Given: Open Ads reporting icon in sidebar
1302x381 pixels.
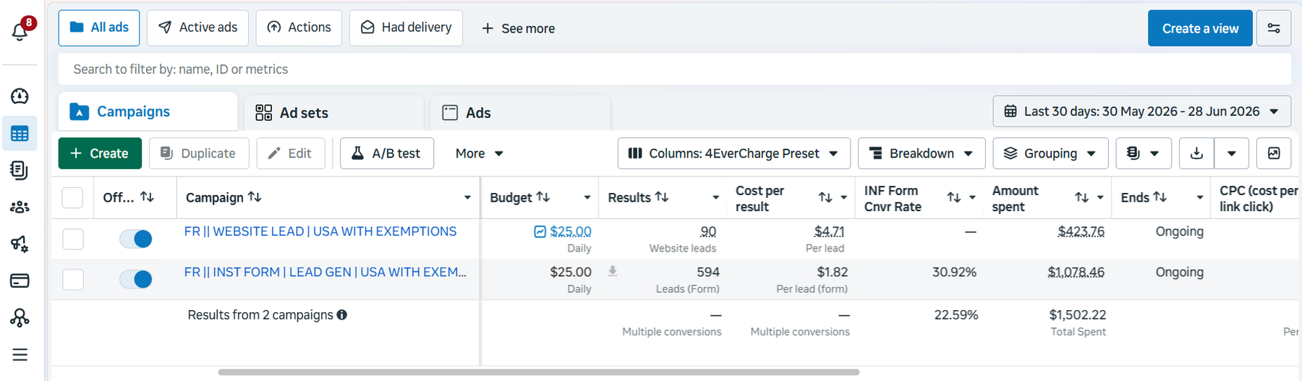Looking at the screenshot, I should click(20, 171).
